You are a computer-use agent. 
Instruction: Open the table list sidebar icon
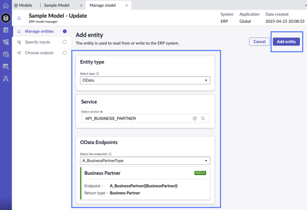(5, 30)
